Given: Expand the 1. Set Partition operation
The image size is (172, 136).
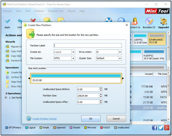Looking at the screenshot, I should click(6, 97).
